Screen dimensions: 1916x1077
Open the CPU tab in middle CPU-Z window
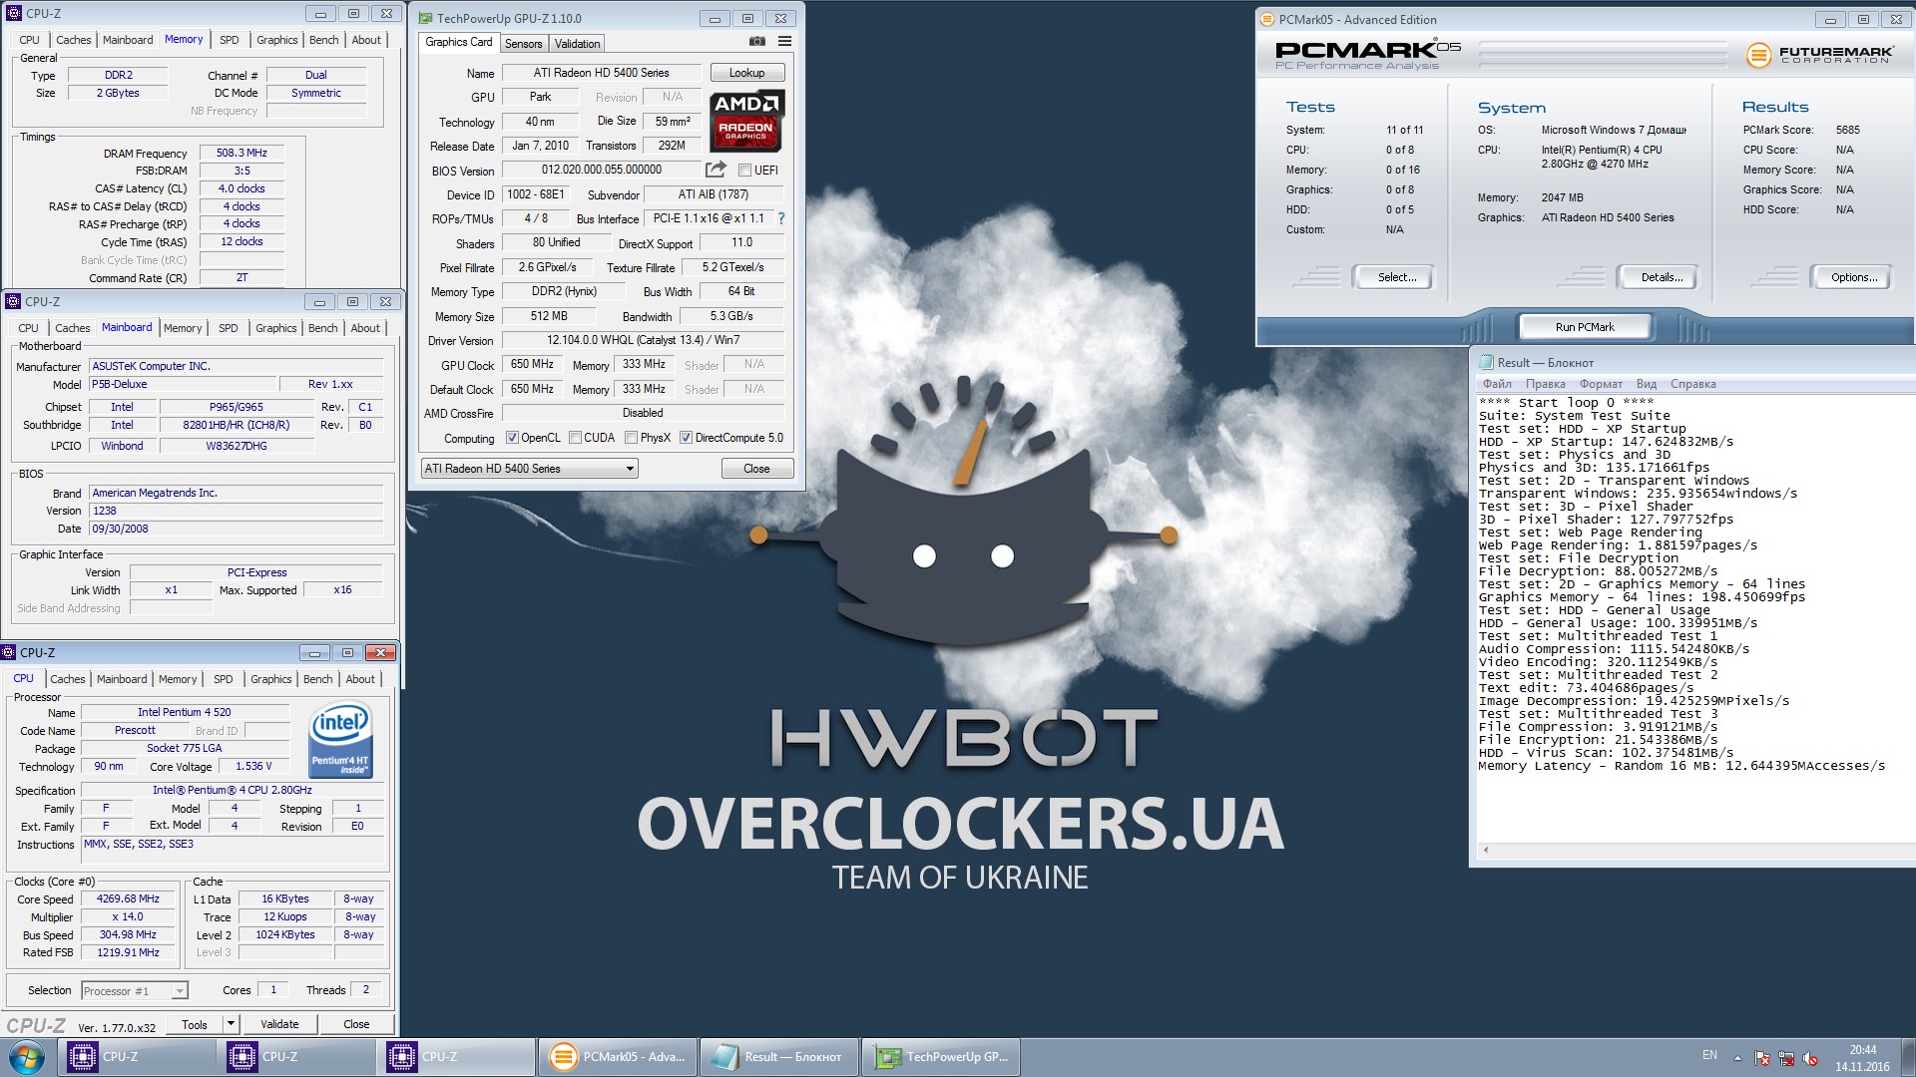28,328
